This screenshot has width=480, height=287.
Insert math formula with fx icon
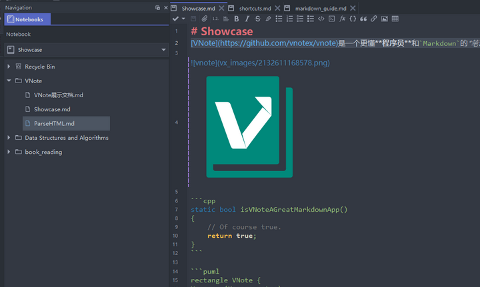pos(342,19)
